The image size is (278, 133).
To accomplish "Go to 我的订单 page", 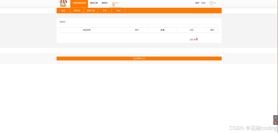I will coord(94,3).
